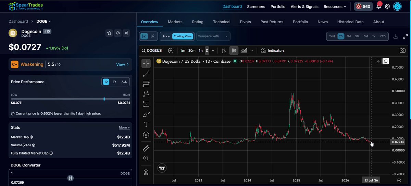Expand the Resources menu
411x186 pixels.
point(335,7)
